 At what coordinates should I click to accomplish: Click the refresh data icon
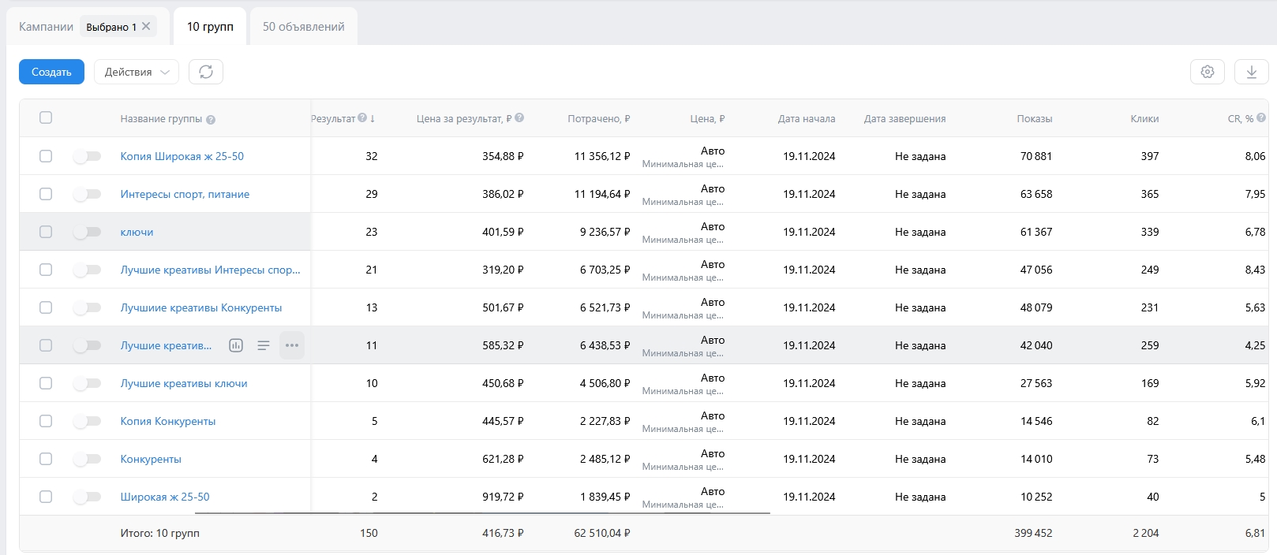tap(206, 72)
